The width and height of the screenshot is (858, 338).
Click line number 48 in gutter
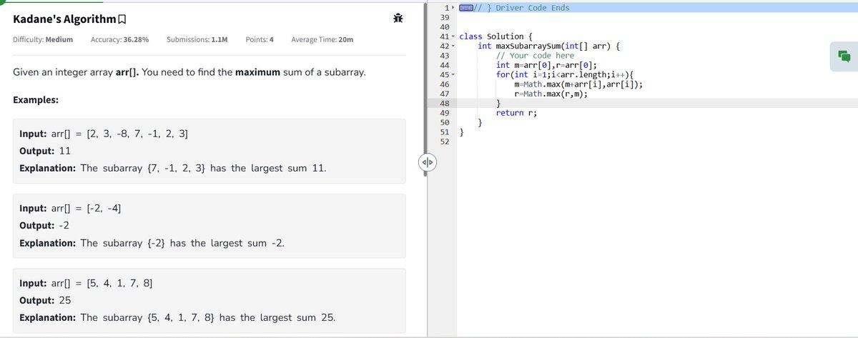(443, 104)
